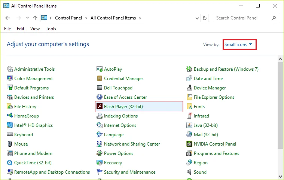This screenshot has width=284, height=180.
Task: Expand chevron after All Control Panel Items
Action: (140, 18)
